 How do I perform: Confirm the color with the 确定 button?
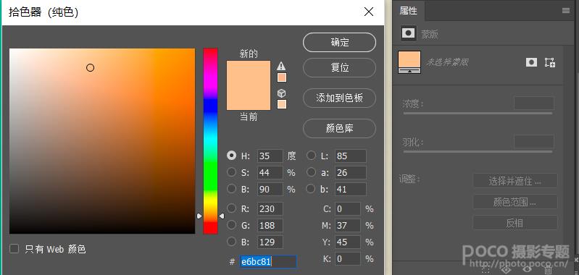click(x=339, y=43)
